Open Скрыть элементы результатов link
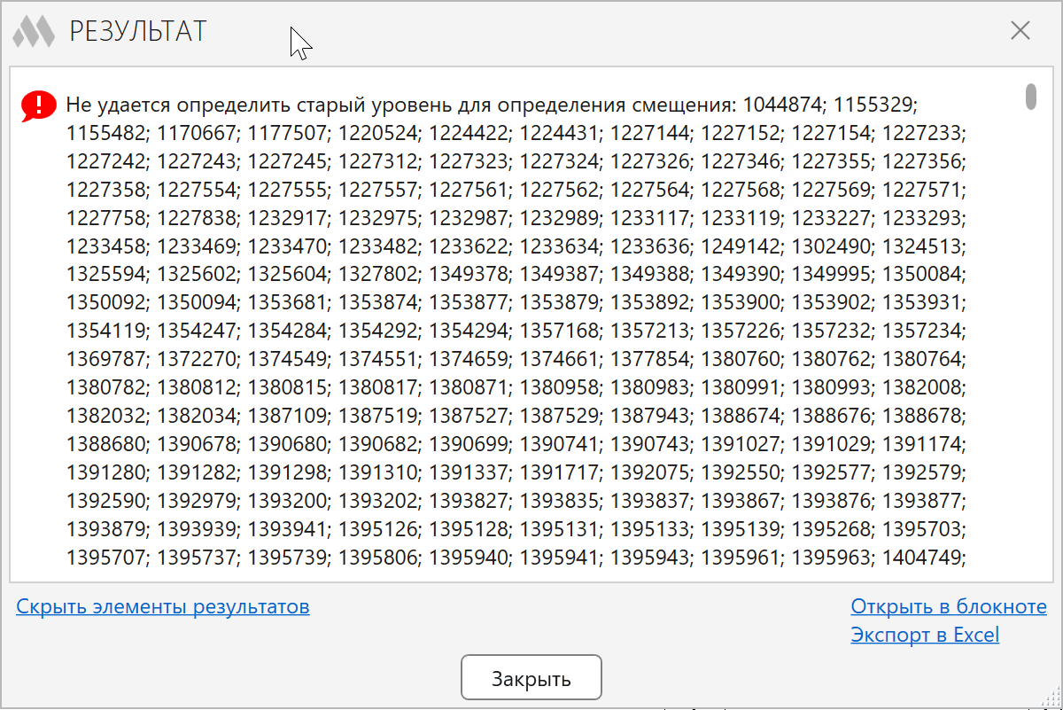 pyautogui.click(x=163, y=607)
